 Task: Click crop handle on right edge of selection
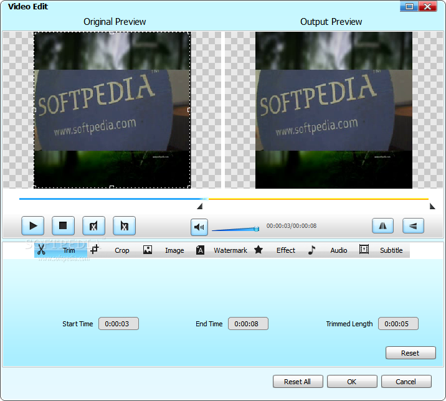pos(189,110)
